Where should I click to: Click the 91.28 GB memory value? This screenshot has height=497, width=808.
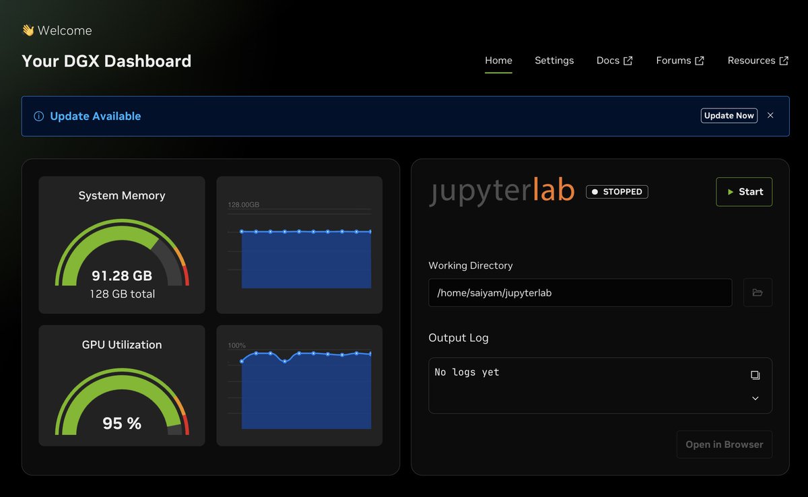click(x=122, y=276)
